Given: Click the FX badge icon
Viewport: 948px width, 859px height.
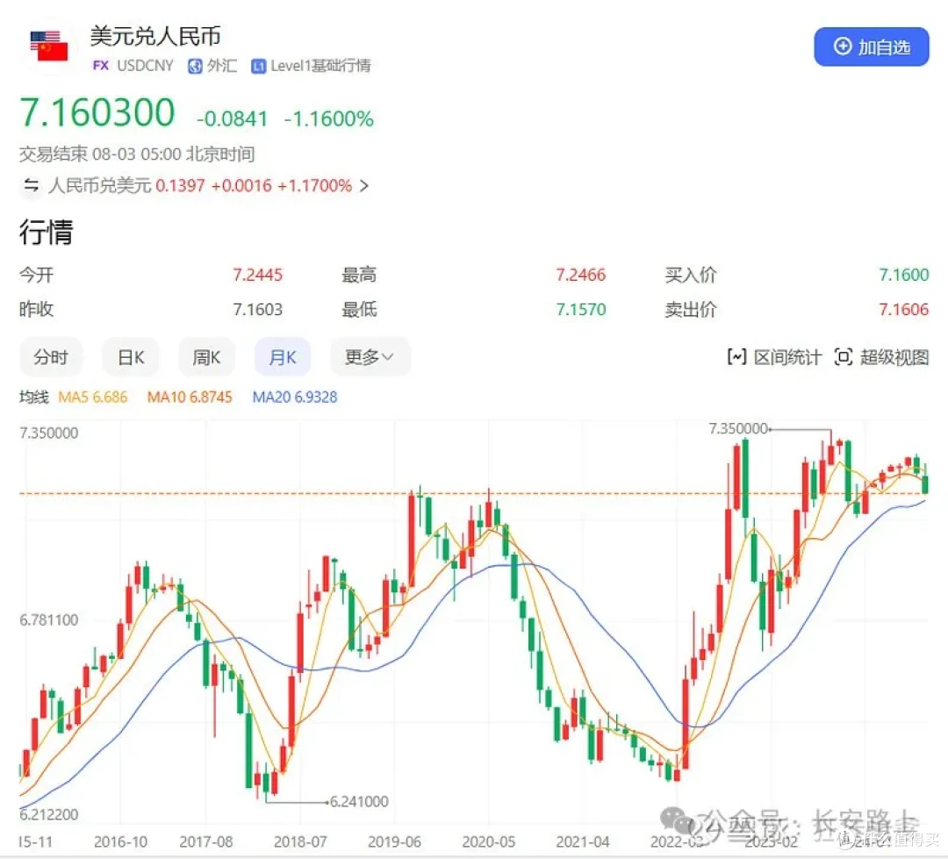Looking at the screenshot, I should pyautogui.click(x=101, y=65).
